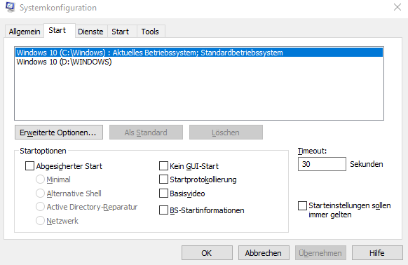Image resolution: width=408 pixels, height=265 pixels.
Task: Click the Abbrechen button
Action: point(264,253)
